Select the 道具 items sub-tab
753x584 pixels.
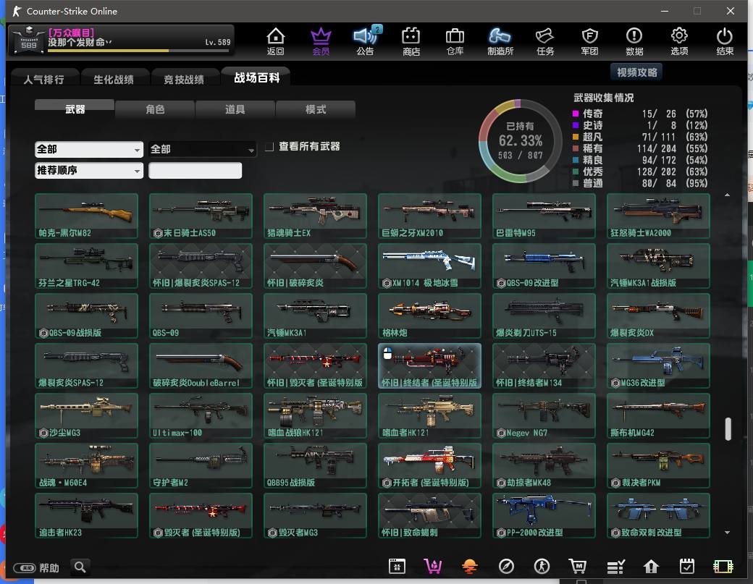(x=235, y=109)
